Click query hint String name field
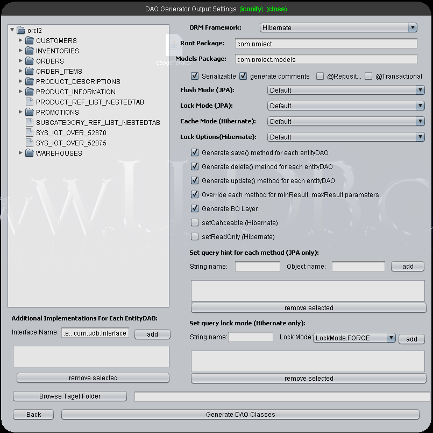433x433 pixels. coord(257,266)
